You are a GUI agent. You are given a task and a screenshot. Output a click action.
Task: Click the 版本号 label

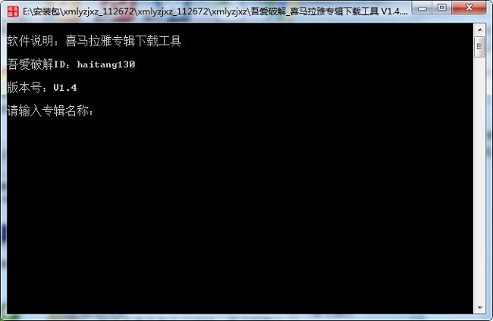click(24, 87)
